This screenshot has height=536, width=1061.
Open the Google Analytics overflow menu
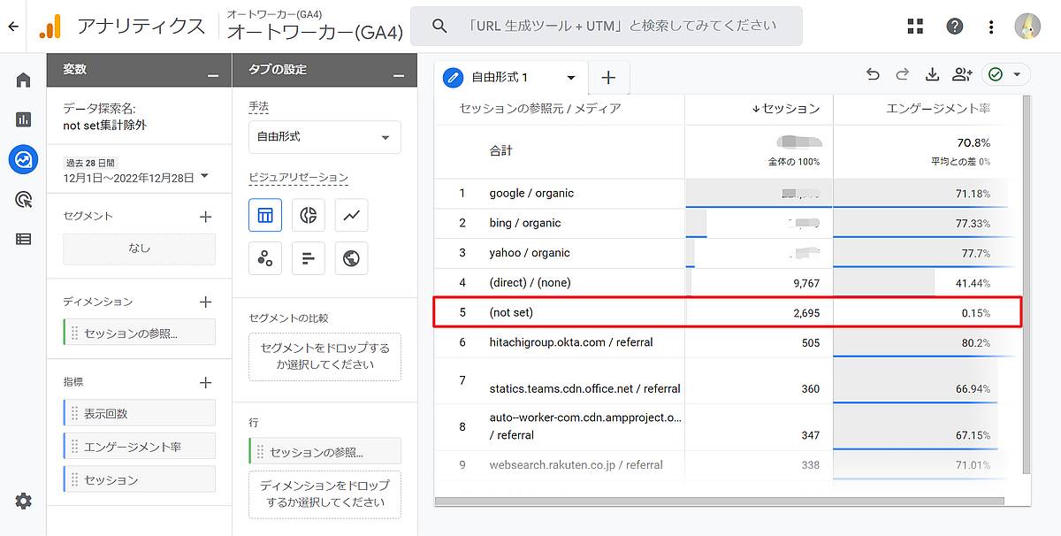point(990,27)
